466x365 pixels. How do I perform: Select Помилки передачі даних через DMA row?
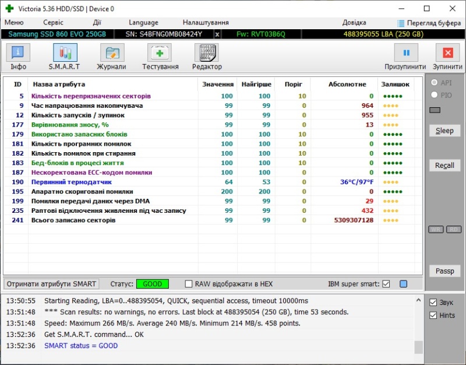213,201
